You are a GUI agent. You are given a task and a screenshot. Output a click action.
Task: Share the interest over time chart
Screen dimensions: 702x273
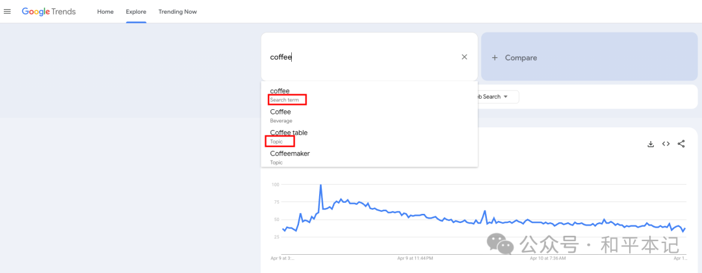tap(681, 144)
